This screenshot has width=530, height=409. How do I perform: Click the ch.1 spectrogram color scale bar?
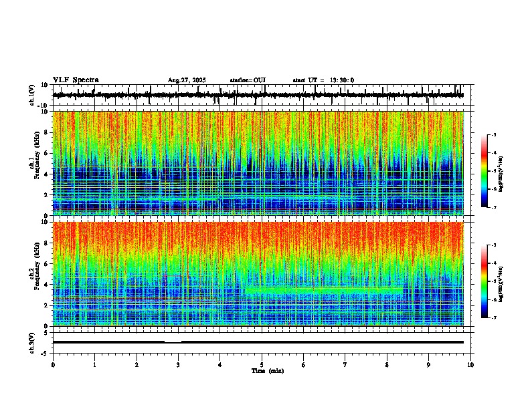point(484,171)
